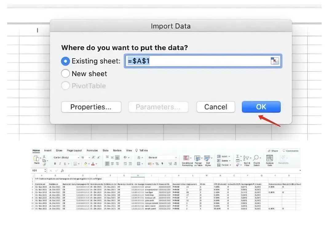Open the Properties... dialog button

click(91, 107)
